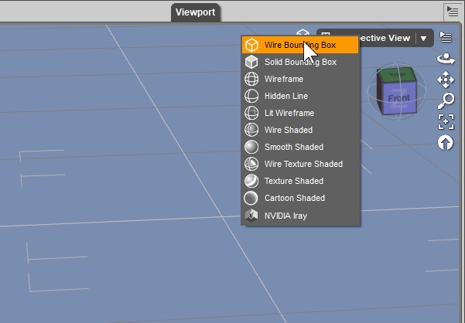Click Front face of view cube
This screenshot has width=465, height=323.
tap(398, 98)
